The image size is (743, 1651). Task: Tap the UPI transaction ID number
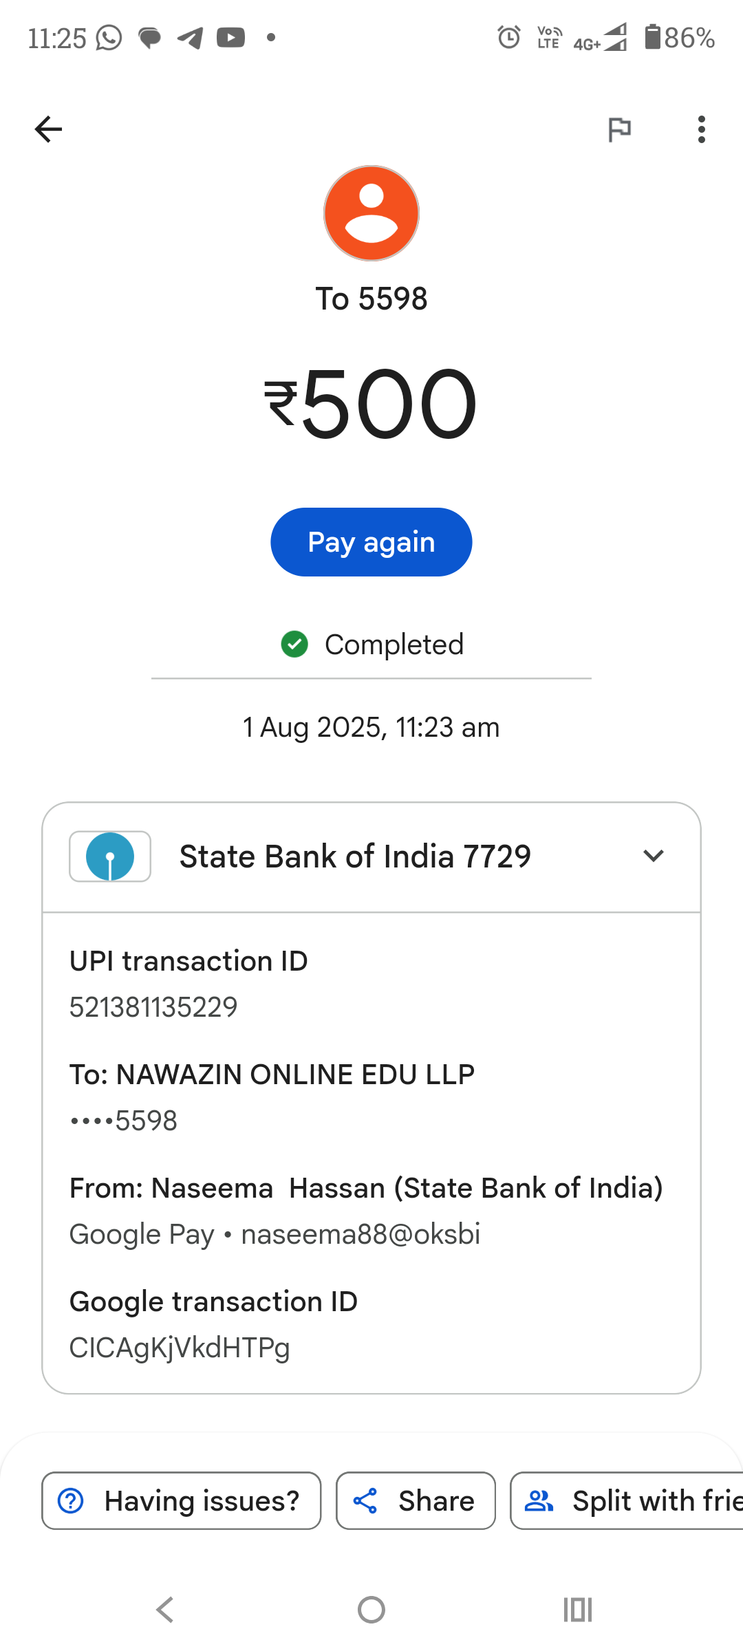point(153,1007)
